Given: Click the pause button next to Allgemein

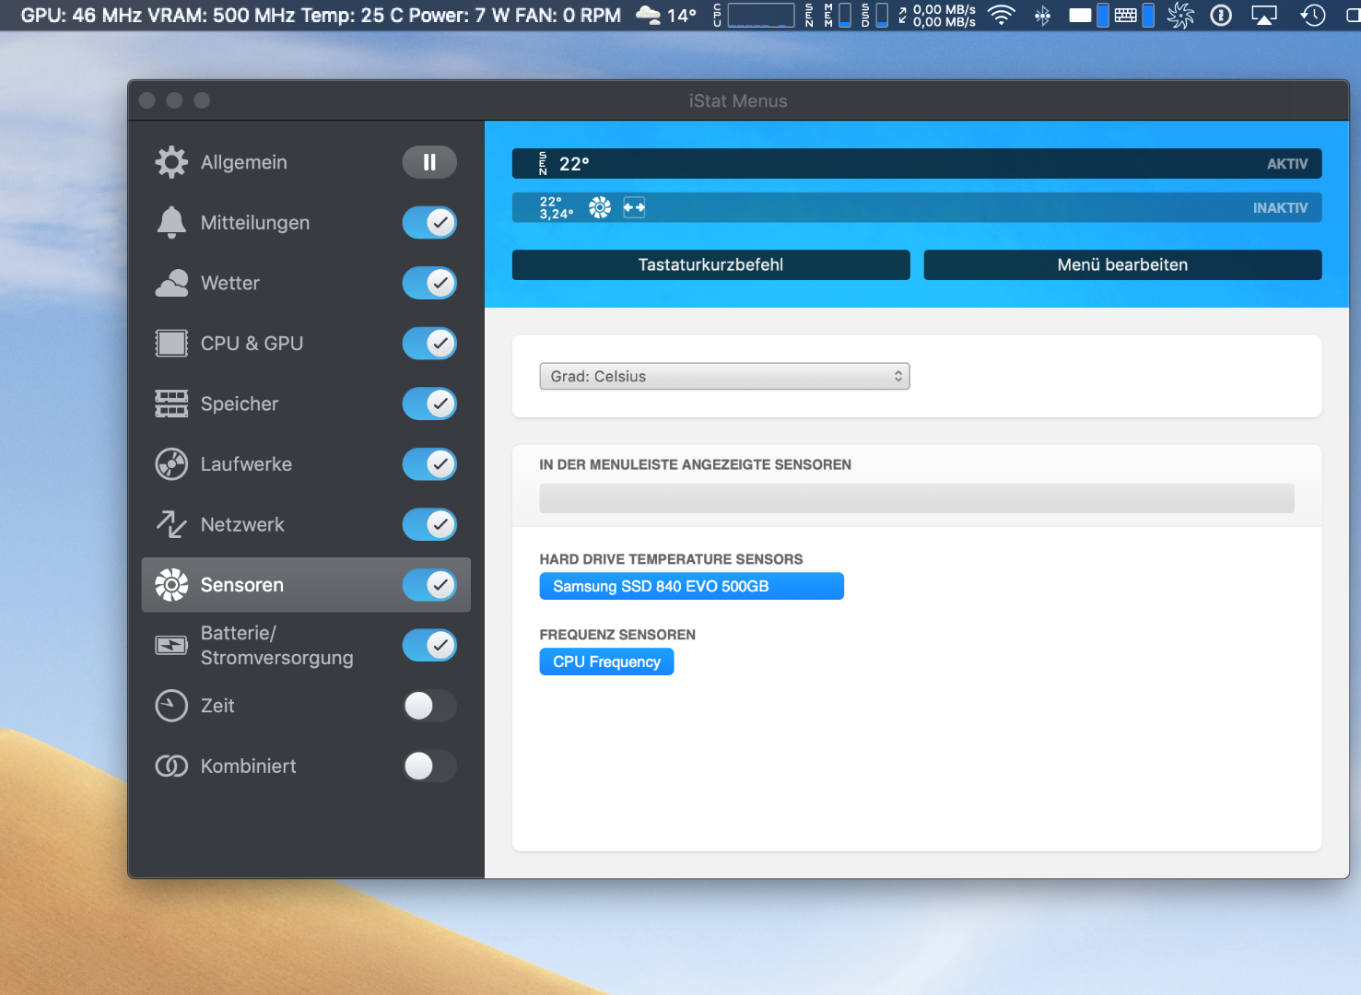Looking at the screenshot, I should coord(429,162).
